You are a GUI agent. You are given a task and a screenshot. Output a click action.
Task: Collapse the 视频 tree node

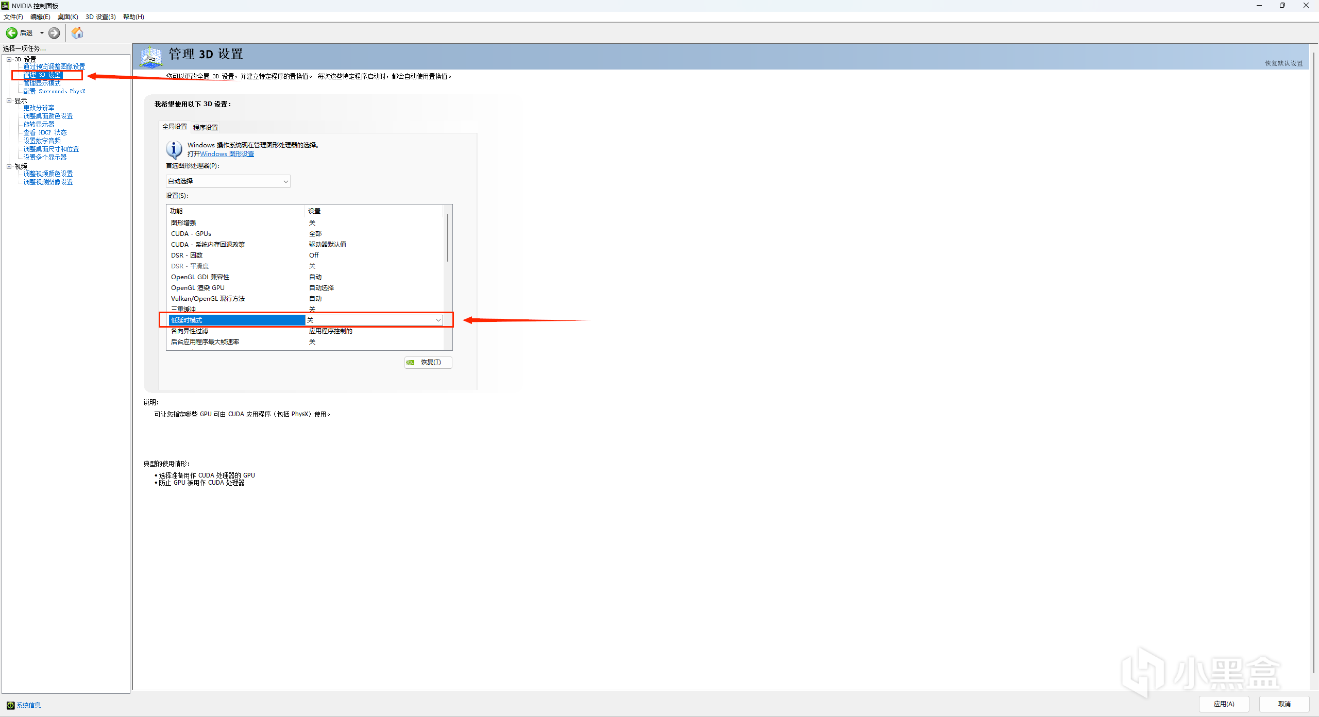9,166
